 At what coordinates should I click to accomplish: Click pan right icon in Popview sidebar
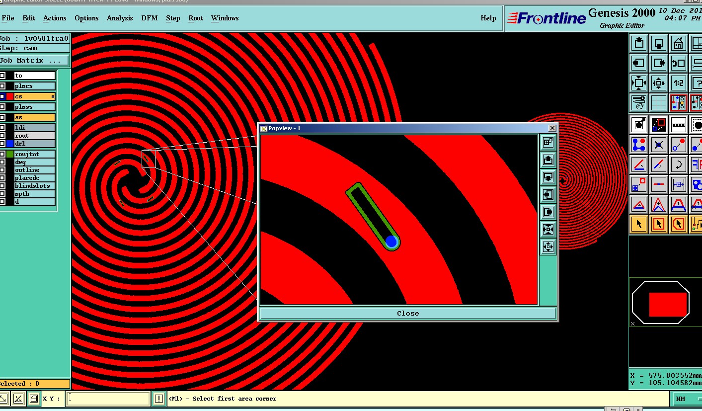tap(548, 212)
